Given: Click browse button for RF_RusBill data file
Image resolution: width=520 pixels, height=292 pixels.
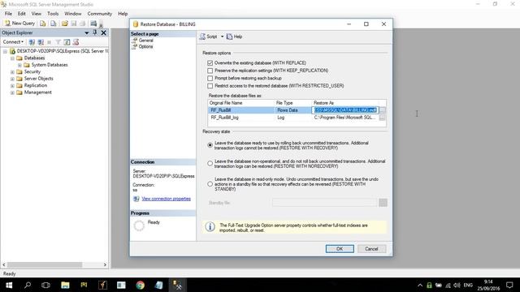Looking at the screenshot, I should (x=383, y=110).
